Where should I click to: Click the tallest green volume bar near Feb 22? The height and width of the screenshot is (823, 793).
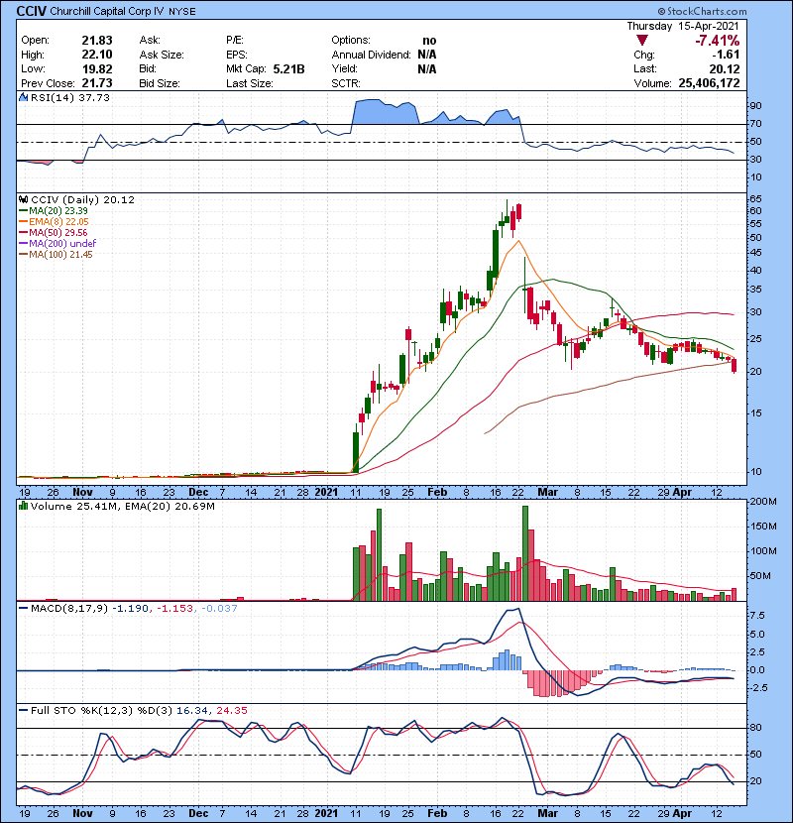(525, 553)
